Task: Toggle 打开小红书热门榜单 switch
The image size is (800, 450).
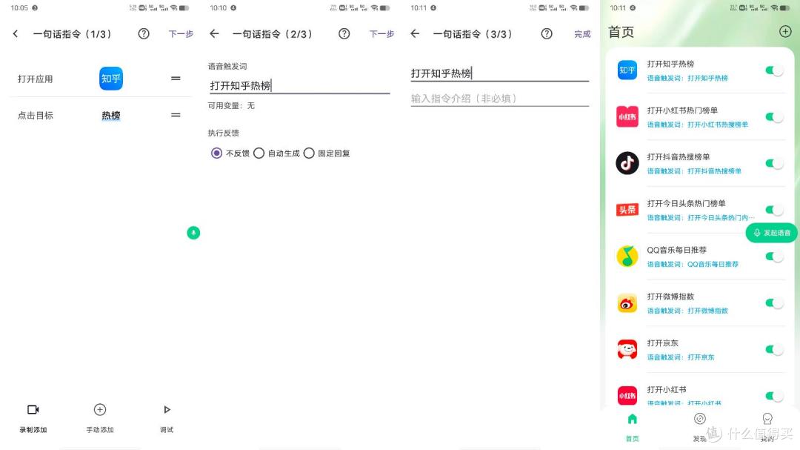Action: [774, 117]
